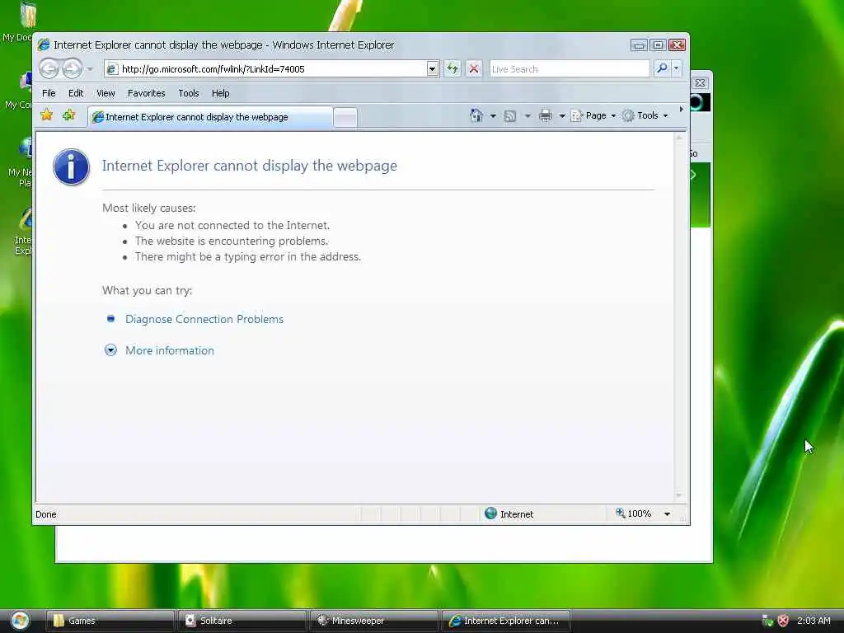Click the Add to Favorites icon

coord(69,115)
